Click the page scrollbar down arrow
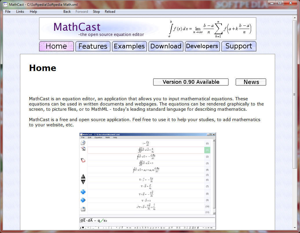Image resolution: width=300 pixels, height=233 pixels. tap(295, 228)
